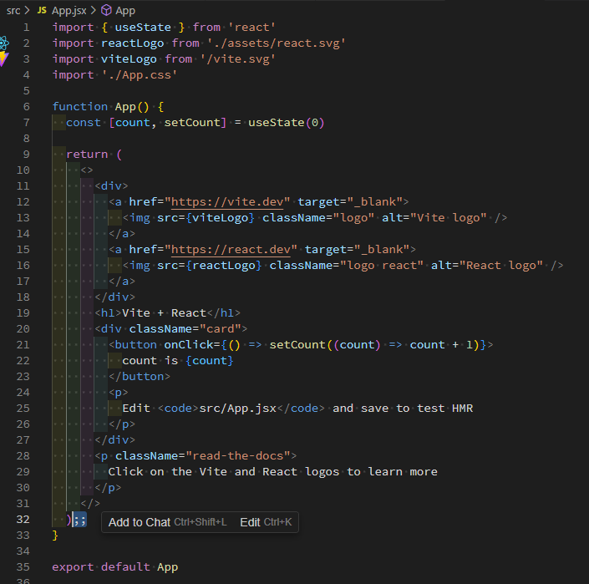Click '"read-the-docs"' className value
The image size is (589, 584).
(x=237, y=456)
